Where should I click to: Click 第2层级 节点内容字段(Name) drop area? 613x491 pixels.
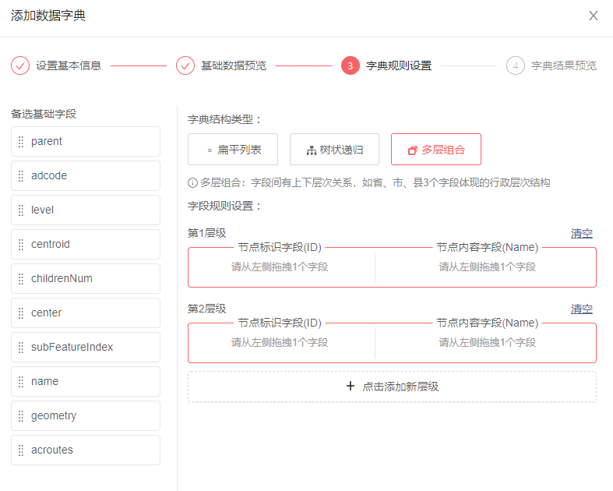click(x=487, y=343)
